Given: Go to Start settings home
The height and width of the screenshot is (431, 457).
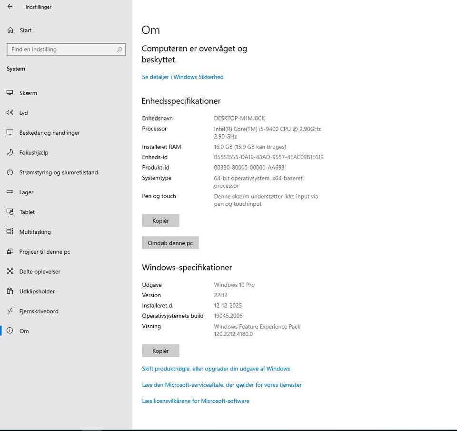Looking at the screenshot, I should coord(66,30).
